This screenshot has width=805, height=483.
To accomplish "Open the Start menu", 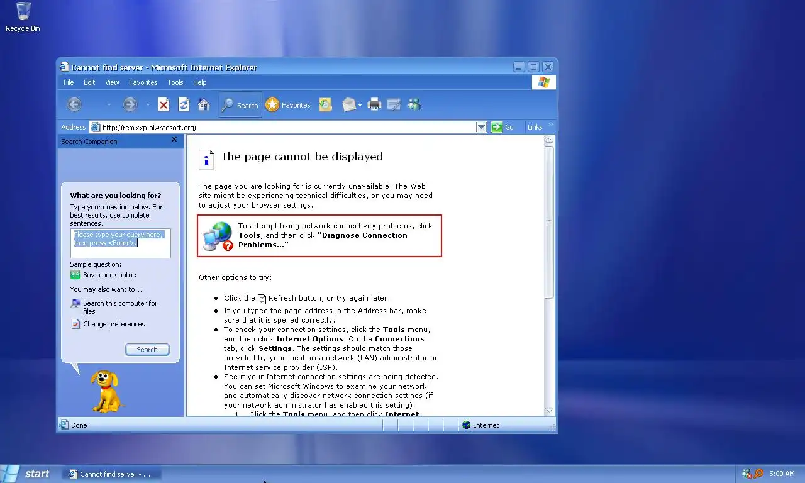I will click(x=26, y=474).
